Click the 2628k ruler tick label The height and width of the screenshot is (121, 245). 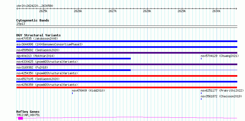pyautogui.click(x=147, y=11)
